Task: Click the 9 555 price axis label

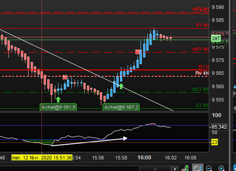Action: (218, 100)
